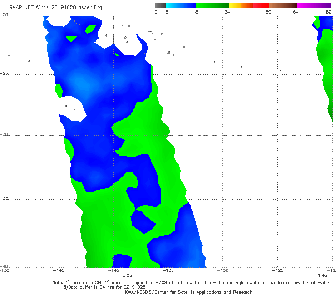Click the NOAA/NESDIS credit line
Screen dimensions: 336x295
[188, 292]
